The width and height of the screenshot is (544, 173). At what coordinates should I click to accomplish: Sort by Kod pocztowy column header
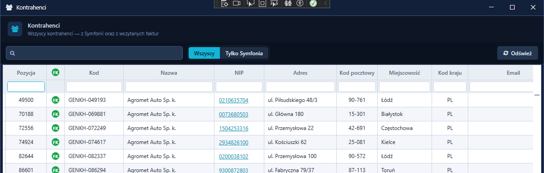click(357, 72)
